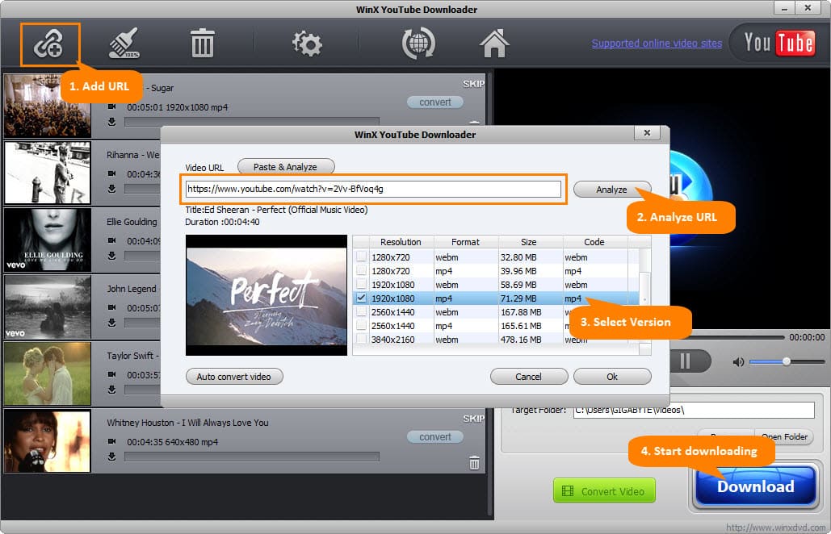Click download icon on John Legend row
Image resolution: width=831 pixels, height=534 pixels.
tap(111, 323)
